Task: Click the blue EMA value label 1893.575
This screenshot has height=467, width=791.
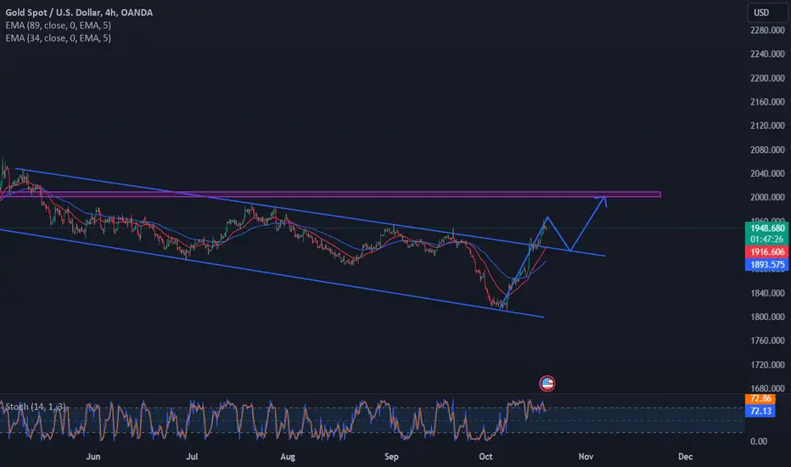Action: (x=766, y=265)
